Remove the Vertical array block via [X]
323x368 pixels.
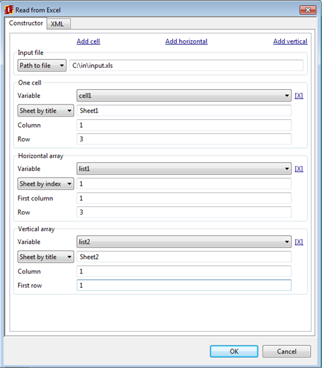coord(299,242)
